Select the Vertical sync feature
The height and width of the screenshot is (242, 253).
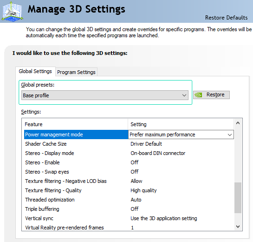(x=39, y=218)
